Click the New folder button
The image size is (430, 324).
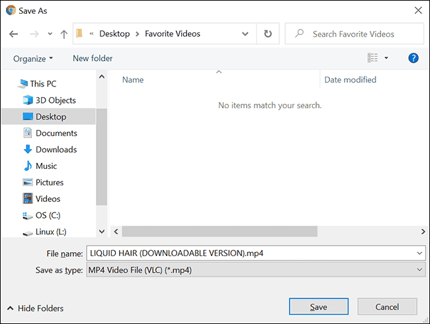(x=93, y=58)
